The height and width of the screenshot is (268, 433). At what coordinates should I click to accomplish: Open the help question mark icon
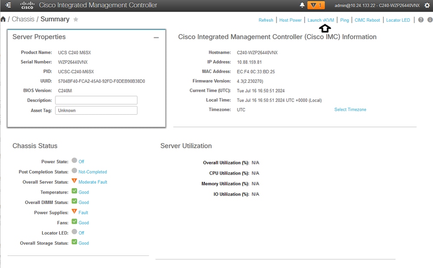(x=420, y=20)
